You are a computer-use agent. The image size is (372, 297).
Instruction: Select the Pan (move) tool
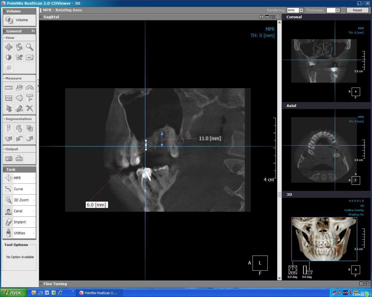pos(9,47)
